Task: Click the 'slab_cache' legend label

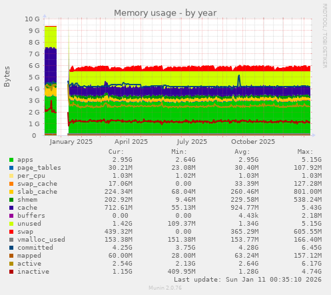Action: click(x=37, y=192)
